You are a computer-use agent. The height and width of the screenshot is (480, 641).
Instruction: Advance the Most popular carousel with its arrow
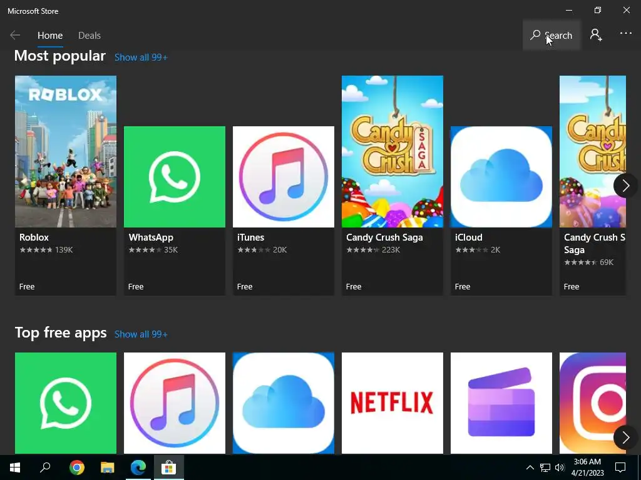click(x=625, y=186)
